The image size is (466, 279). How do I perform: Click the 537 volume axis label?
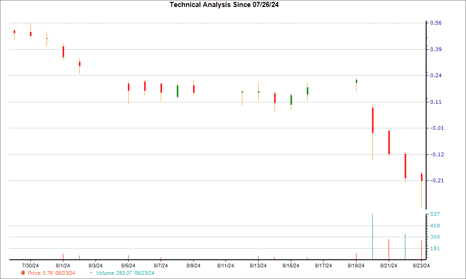coord(435,214)
